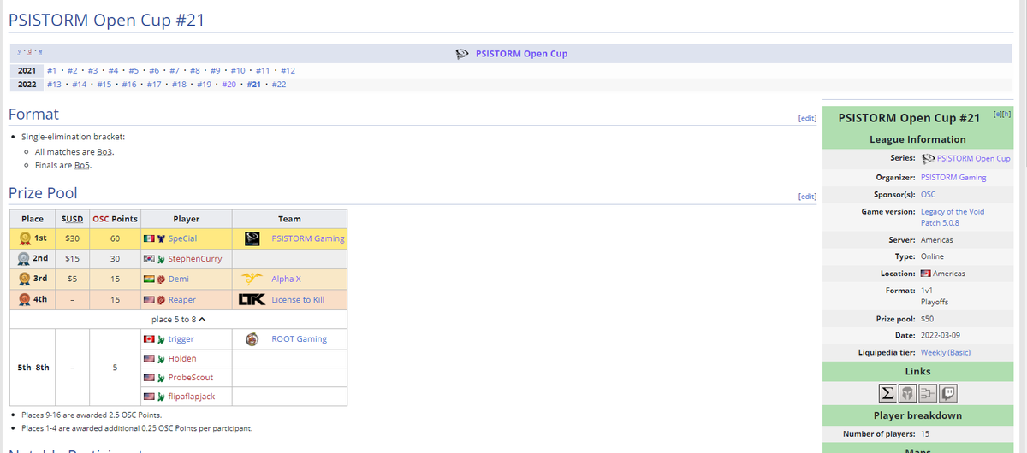Screen dimensions: 1027x453
Task: Open ProbeScout player page
Action: tap(191, 378)
